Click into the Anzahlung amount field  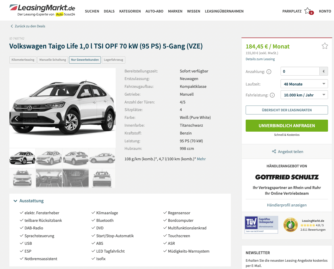coord(300,71)
